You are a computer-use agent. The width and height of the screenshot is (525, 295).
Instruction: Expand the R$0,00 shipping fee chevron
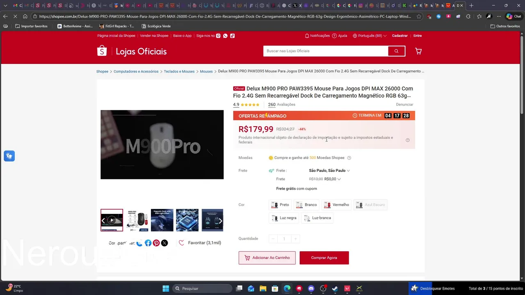339,179
